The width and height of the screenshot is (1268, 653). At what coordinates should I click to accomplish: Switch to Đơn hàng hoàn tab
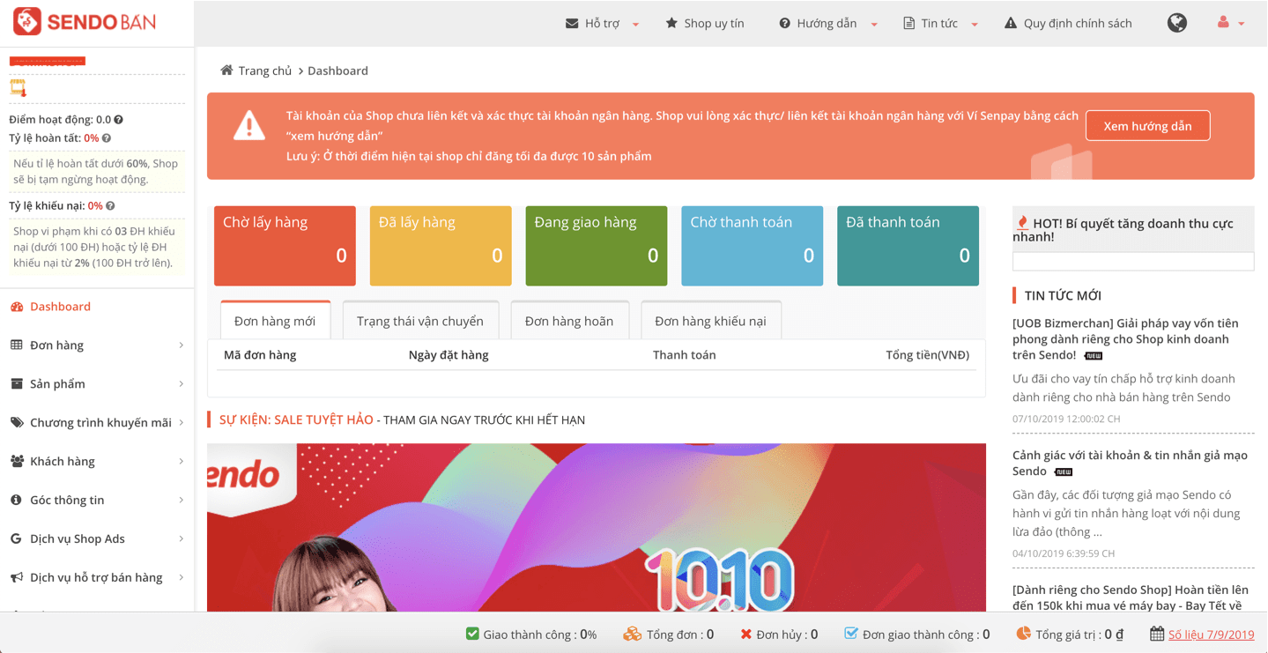pyautogui.click(x=569, y=321)
